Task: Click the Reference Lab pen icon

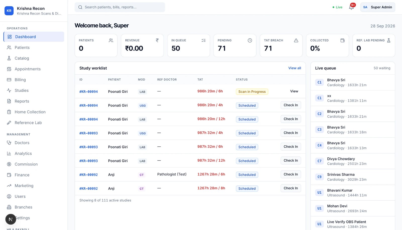Action: tap(9, 123)
